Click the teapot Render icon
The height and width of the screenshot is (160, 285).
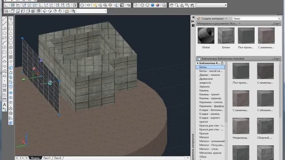pos(89,5)
